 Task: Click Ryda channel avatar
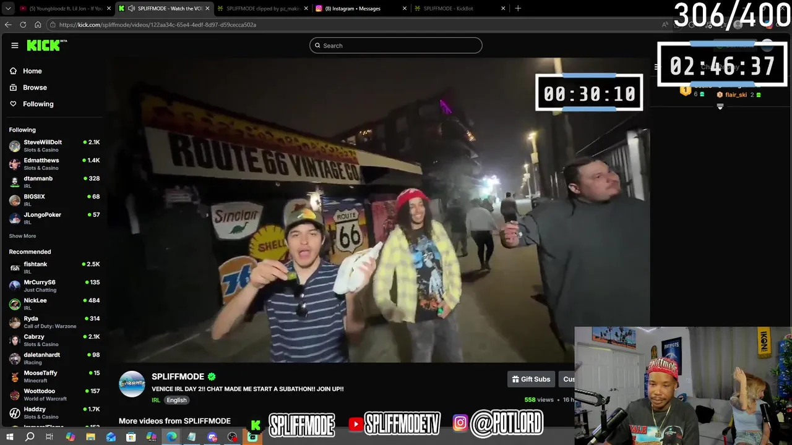[14, 322]
